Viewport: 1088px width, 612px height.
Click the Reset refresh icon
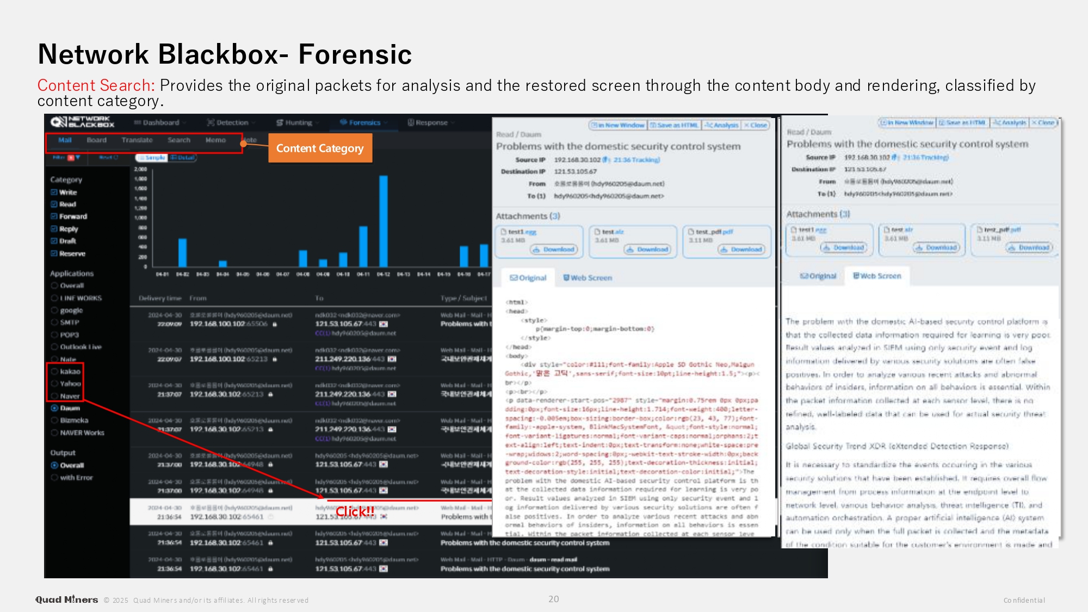115,158
